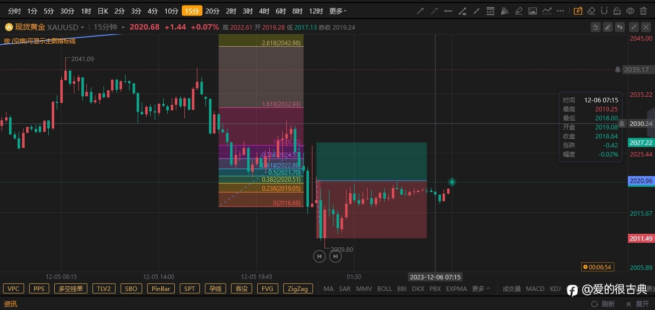
Task: Switch to 1分 timeframe
Action: pyautogui.click(x=32, y=11)
